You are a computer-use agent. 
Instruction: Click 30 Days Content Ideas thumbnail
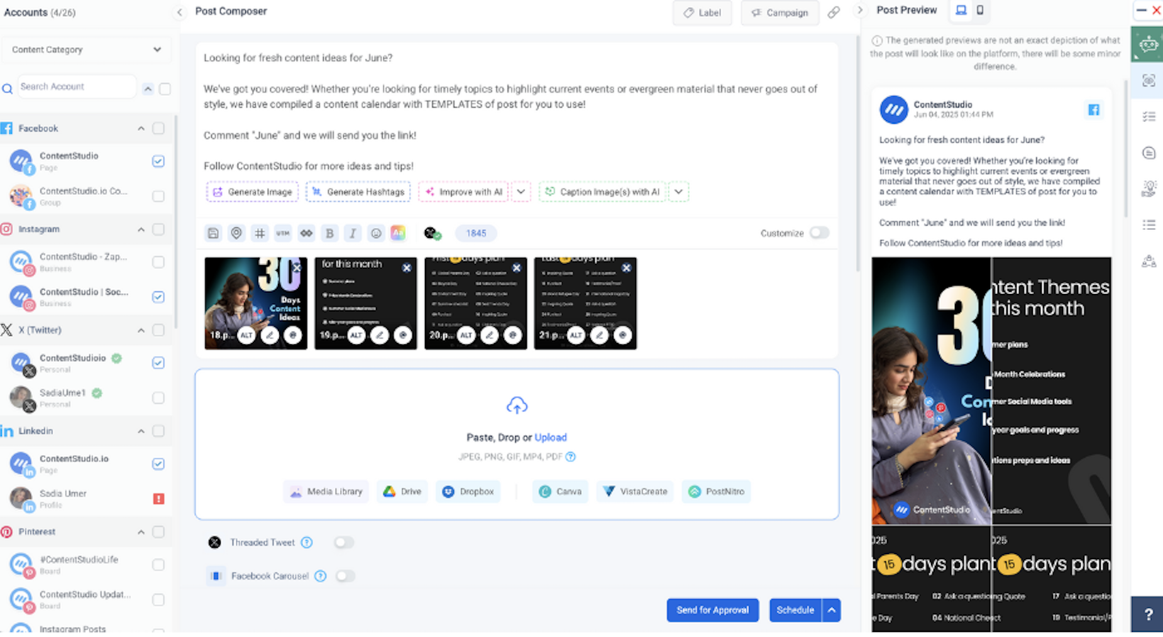(256, 303)
